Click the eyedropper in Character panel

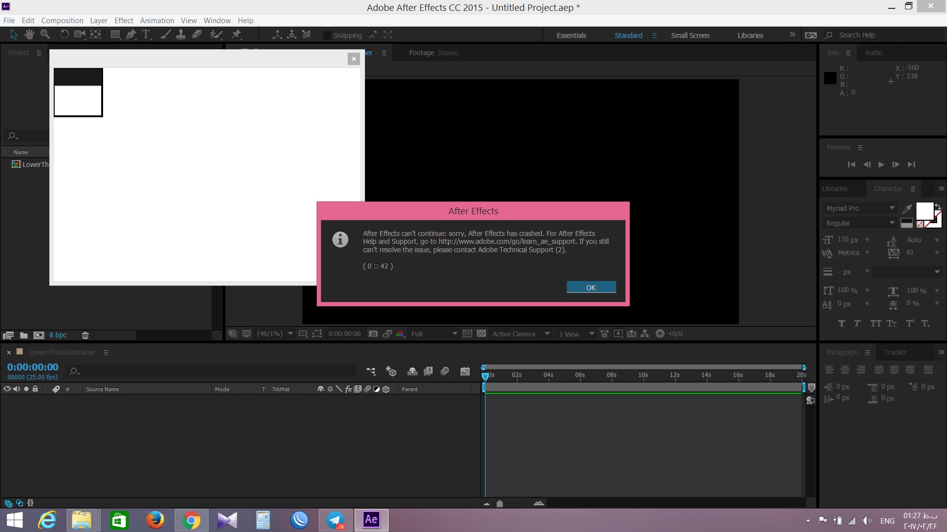(x=907, y=208)
